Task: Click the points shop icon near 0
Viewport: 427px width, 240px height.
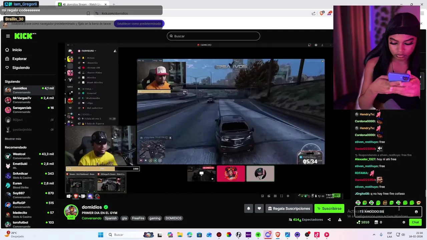Action: click(x=376, y=222)
